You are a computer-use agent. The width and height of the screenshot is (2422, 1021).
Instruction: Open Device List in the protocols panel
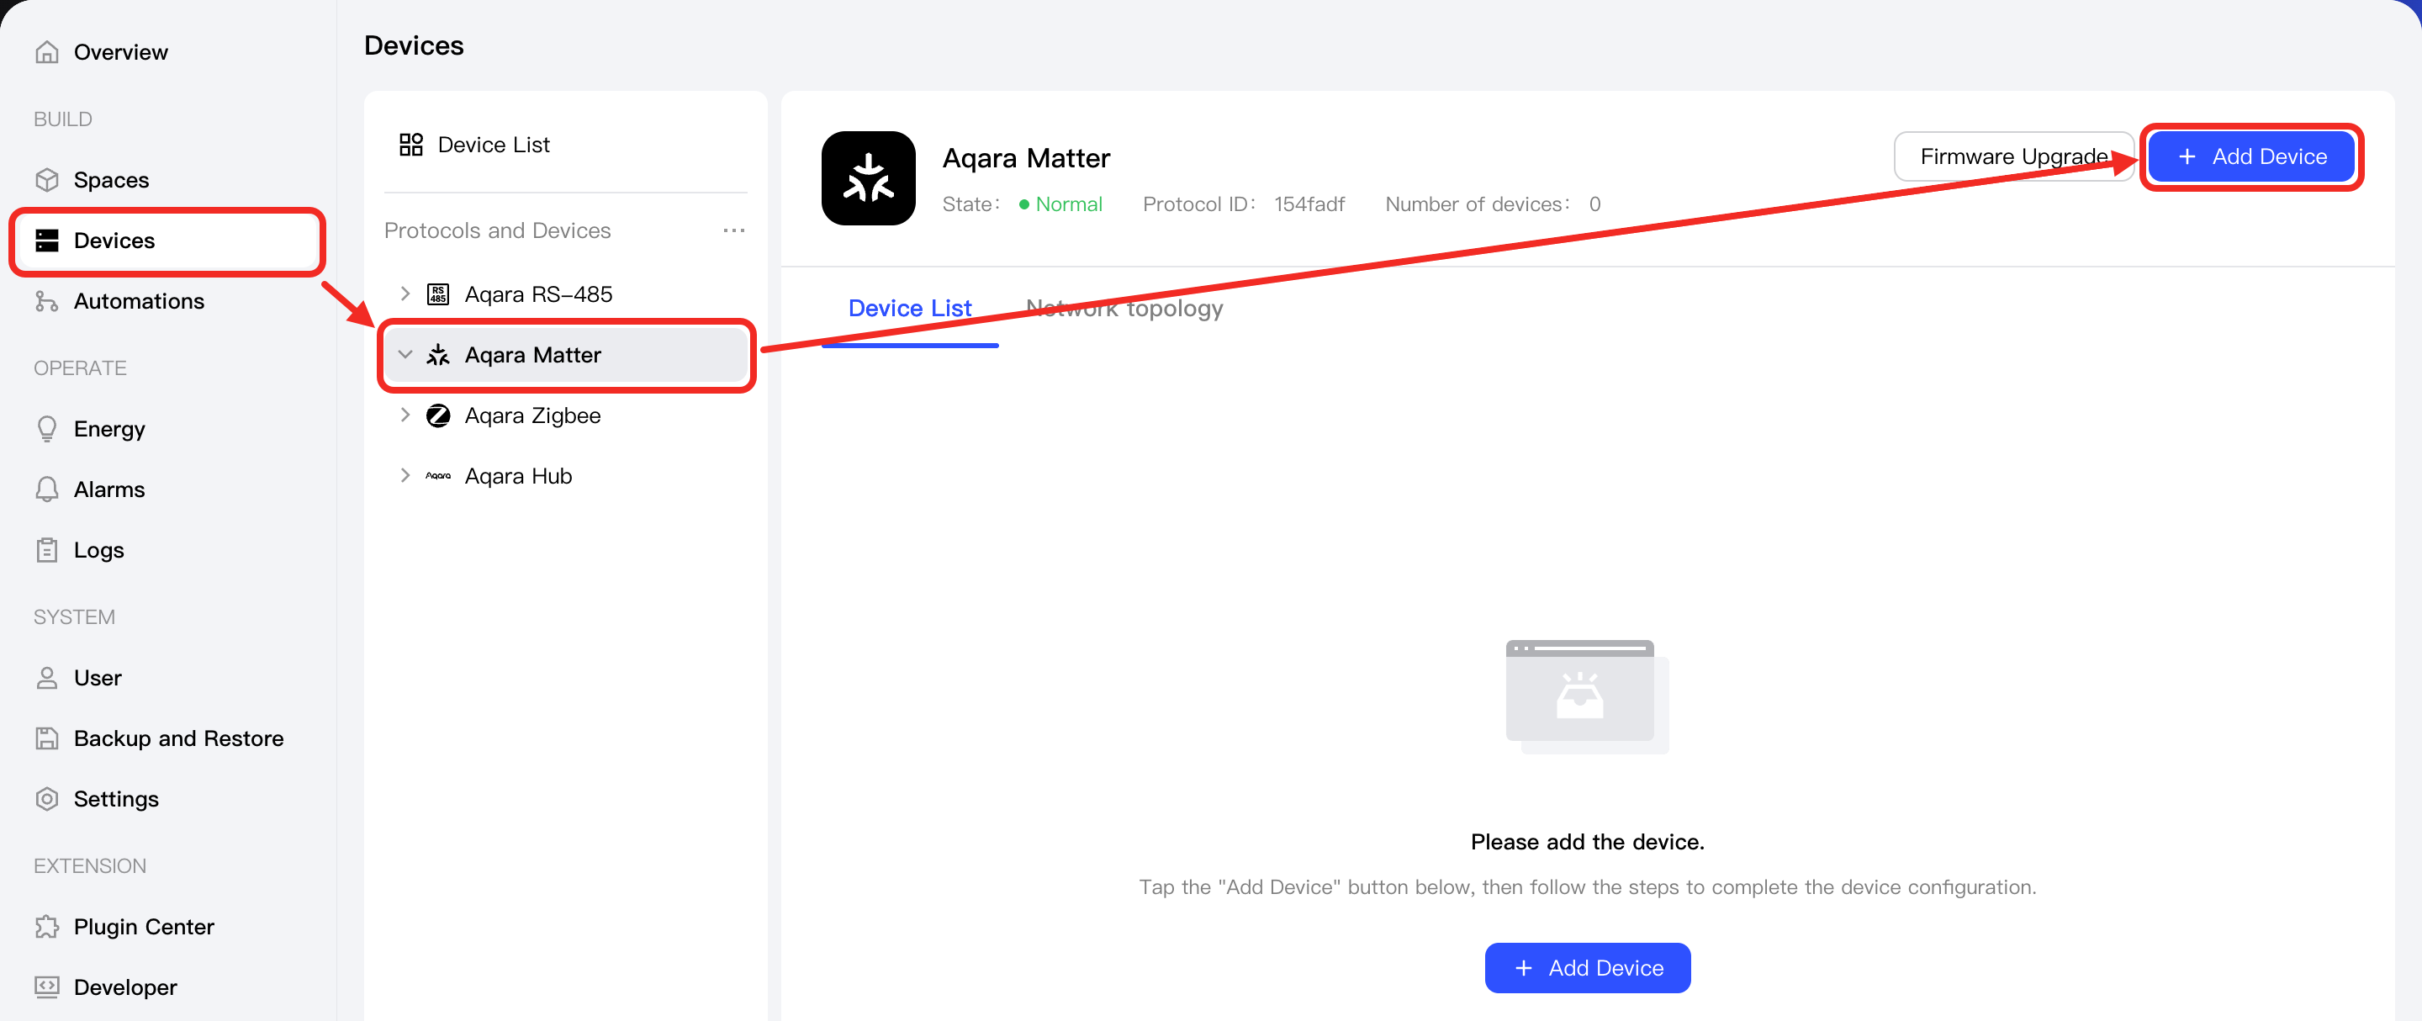coord(493,145)
